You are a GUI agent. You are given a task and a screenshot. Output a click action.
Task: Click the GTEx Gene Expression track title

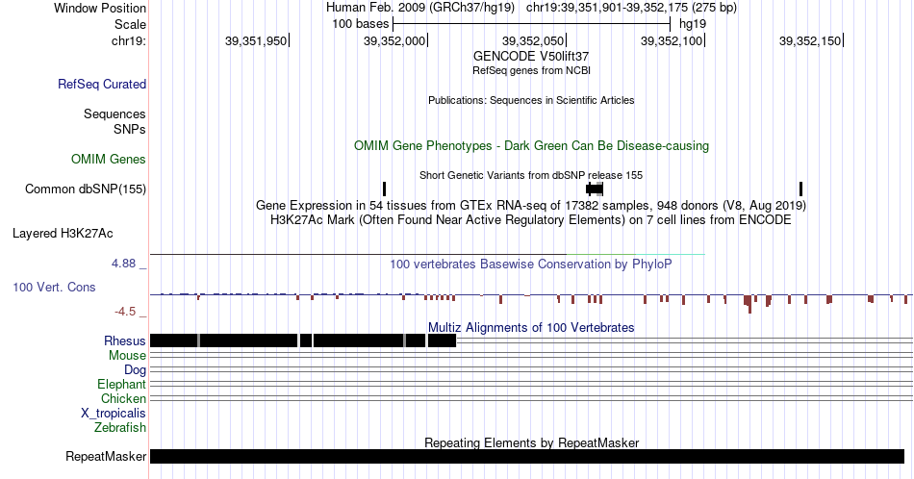click(531, 205)
